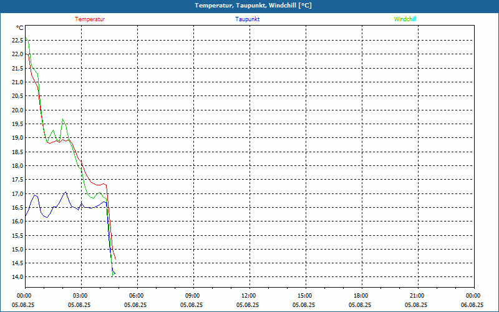
Task: Click the 14,5 y-axis value
Action: coord(17,263)
